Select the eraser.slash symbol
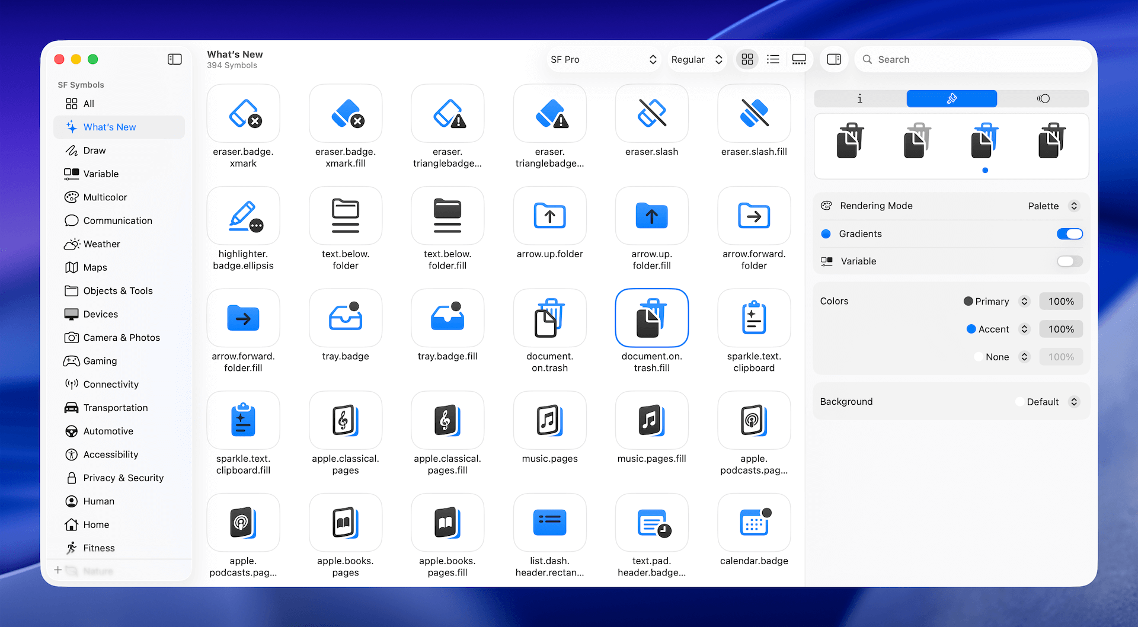Screen dimensions: 1138x627 point(651,113)
